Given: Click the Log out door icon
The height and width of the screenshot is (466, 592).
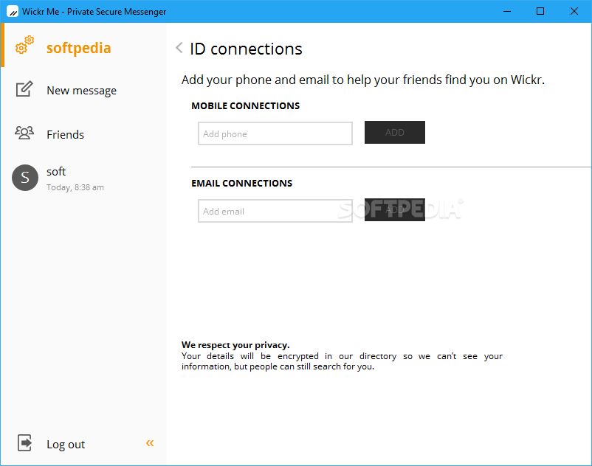Looking at the screenshot, I should (x=24, y=442).
